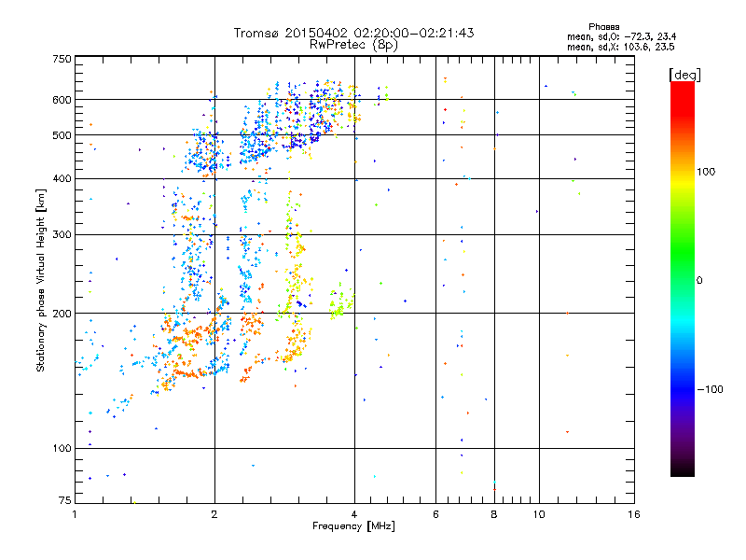This screenshot has width=746, height=560.
Task: Click the y-axis tick label '500'
Action: [62, 135]
